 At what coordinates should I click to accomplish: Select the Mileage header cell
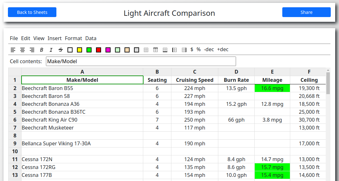[x=272, y=80]
